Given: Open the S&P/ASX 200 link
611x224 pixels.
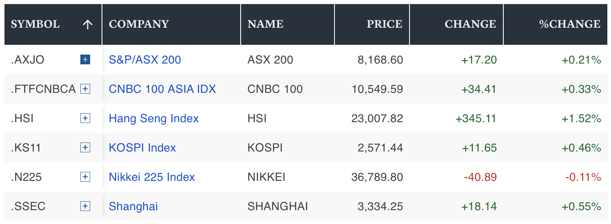Looking at the screenshot, I should click(145, 60).
